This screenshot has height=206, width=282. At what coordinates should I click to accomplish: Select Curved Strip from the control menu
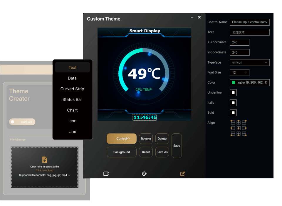(72, 89)
